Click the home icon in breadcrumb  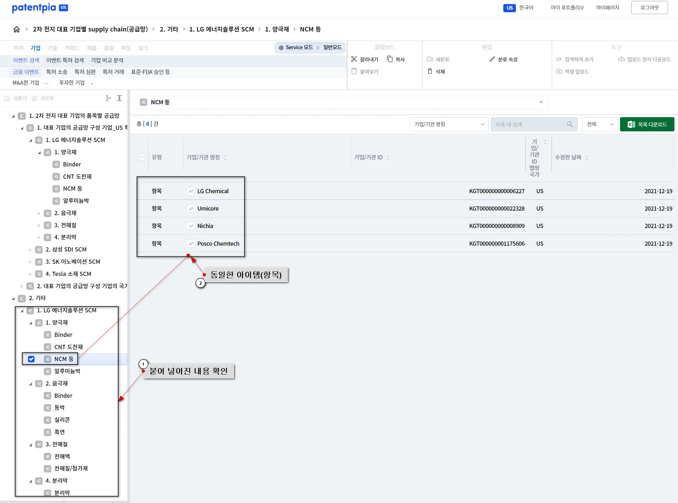[17, 29]
